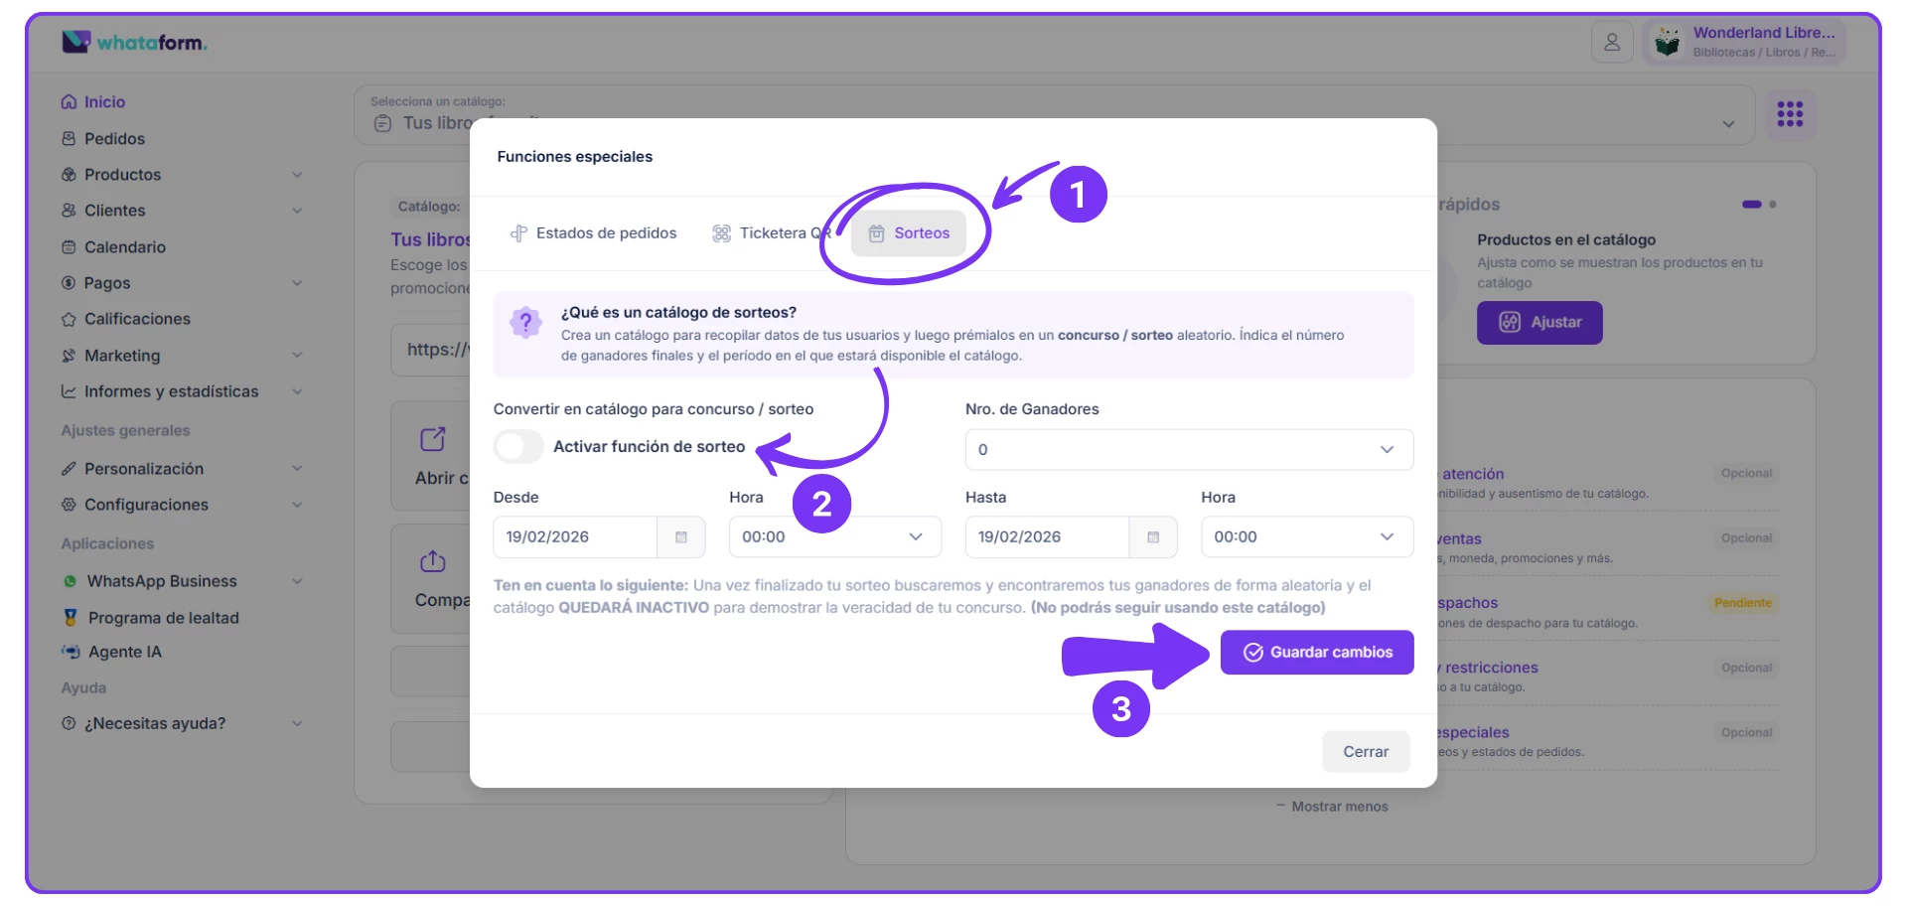Image resolution: width=1907 pixels, height=906 pixels.
Task: Open Pedidos in the sidebar
Action: pyautogui.click(x=114, y=139)
